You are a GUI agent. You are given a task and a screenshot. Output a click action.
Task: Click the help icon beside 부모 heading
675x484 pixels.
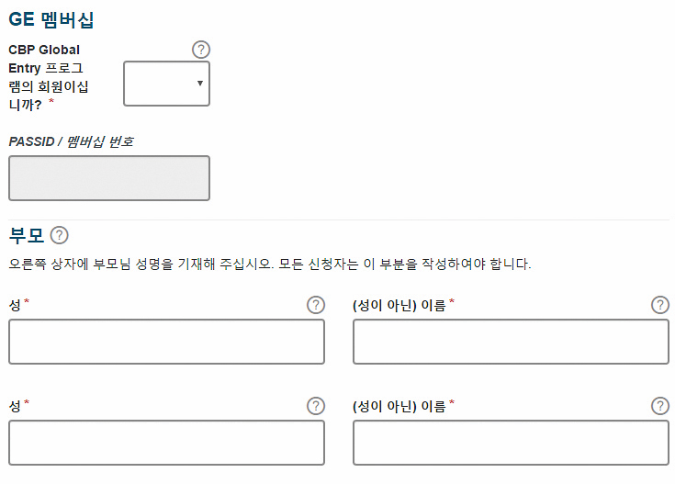60,235
